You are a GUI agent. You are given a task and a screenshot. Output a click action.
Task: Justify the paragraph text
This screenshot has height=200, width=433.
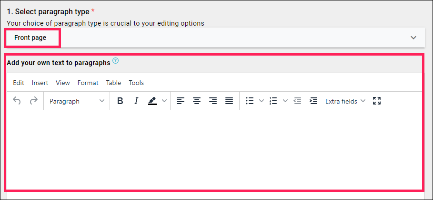pyautogui.click(x=229, y=101)
